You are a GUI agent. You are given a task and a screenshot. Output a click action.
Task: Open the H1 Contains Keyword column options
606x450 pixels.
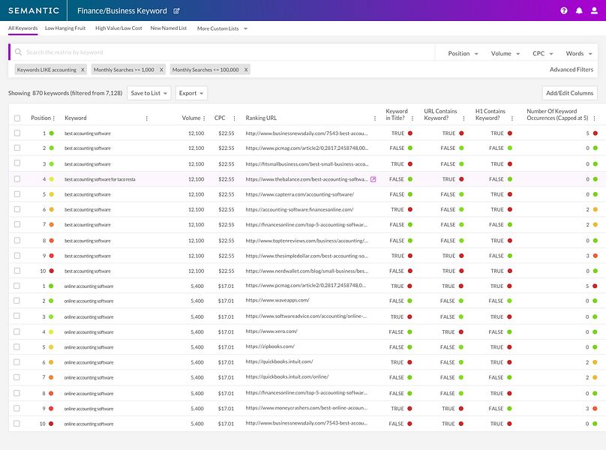point(512,118)
